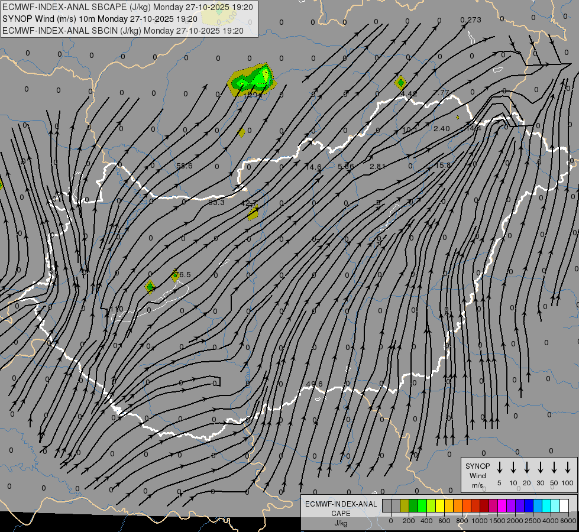Click the pure blue CAPE colorbar swatch
The width and height of the screenshot is (579, 532).
click(528, 506)
